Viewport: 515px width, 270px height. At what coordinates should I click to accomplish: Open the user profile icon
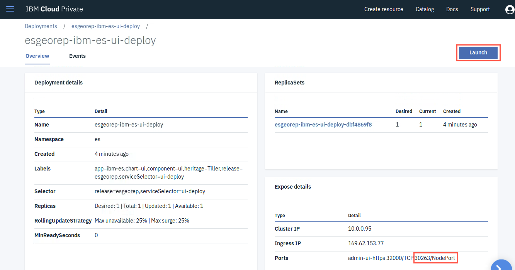click(510, 9)
